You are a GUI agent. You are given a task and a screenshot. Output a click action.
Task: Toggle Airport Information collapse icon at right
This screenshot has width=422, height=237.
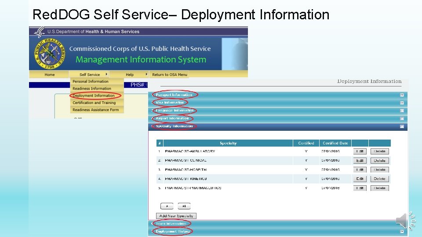pyautogui.click(x=402, y=118)
